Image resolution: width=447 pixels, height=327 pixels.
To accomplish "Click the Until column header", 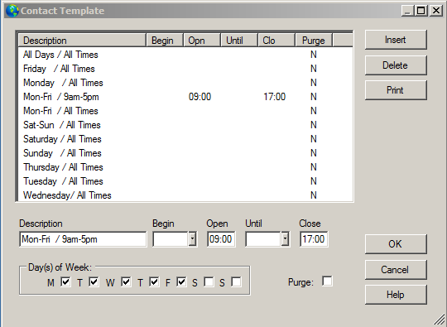I will point(239,41).
